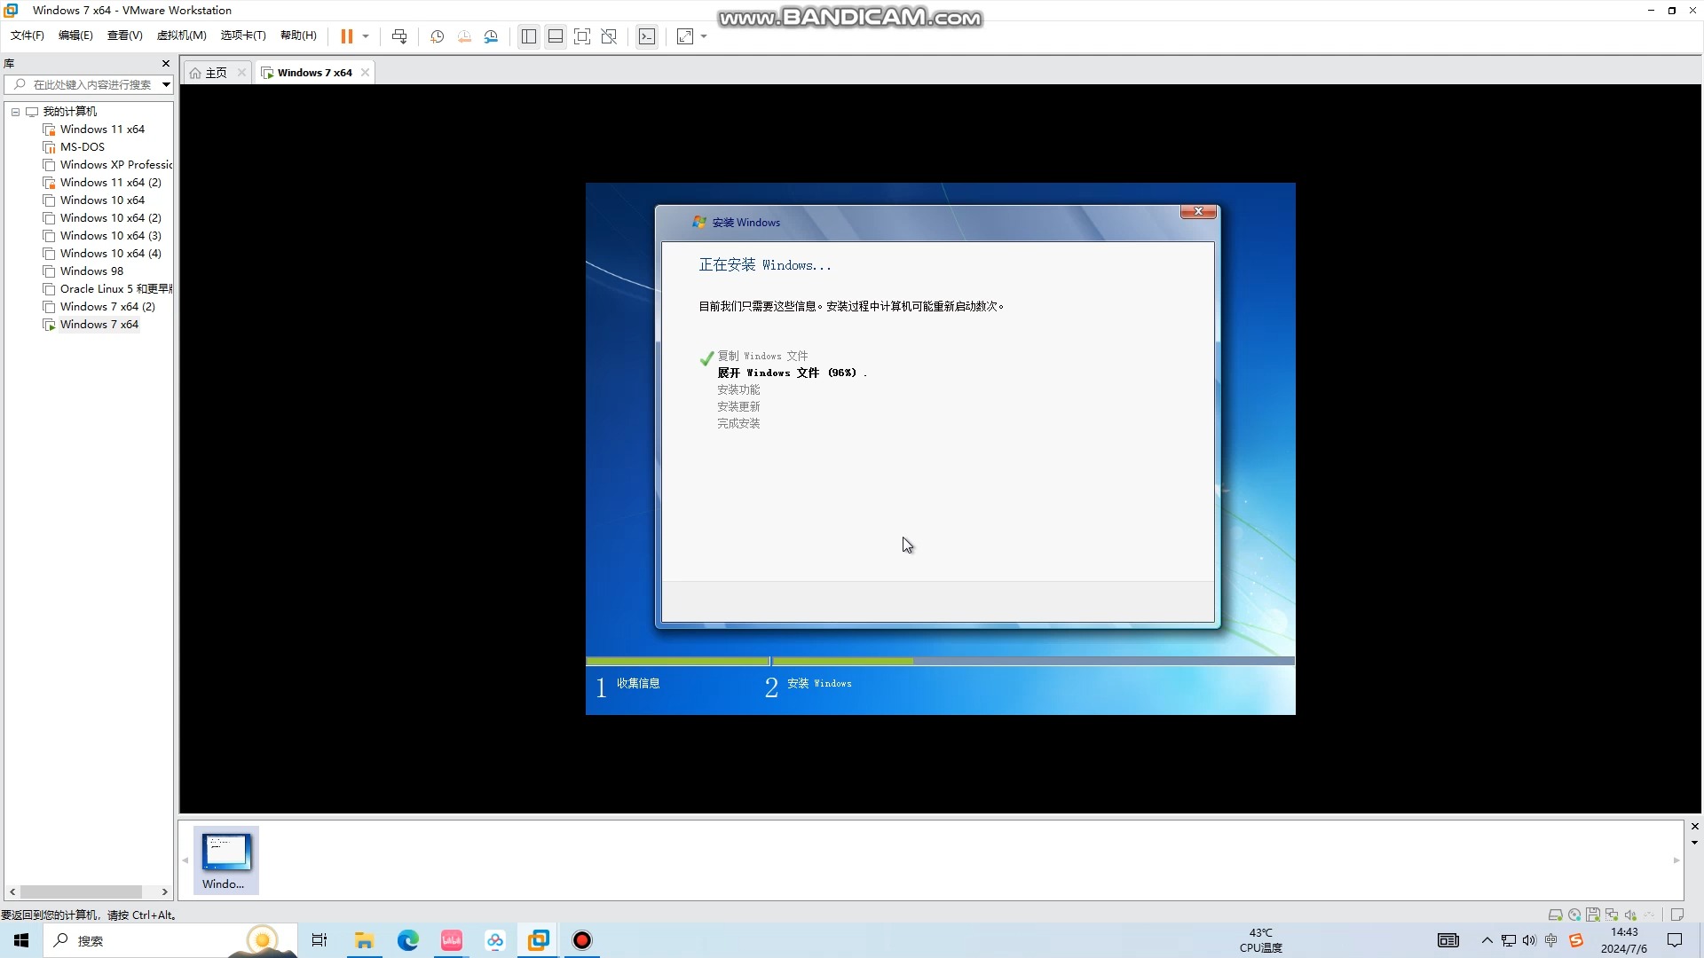The width and height of the screenshot is (1704, 958).
Task: Select Windows 7 x64 (2) in the library
Action: click(107, 307)
